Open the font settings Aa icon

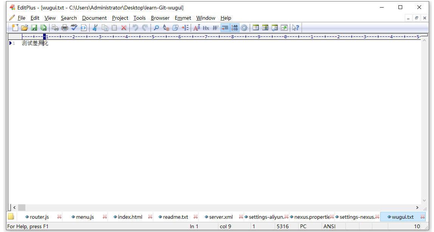click(196, 28)
